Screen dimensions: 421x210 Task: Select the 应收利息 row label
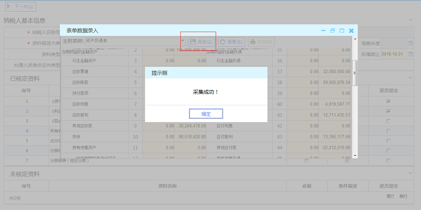click(x=80, y=104)
